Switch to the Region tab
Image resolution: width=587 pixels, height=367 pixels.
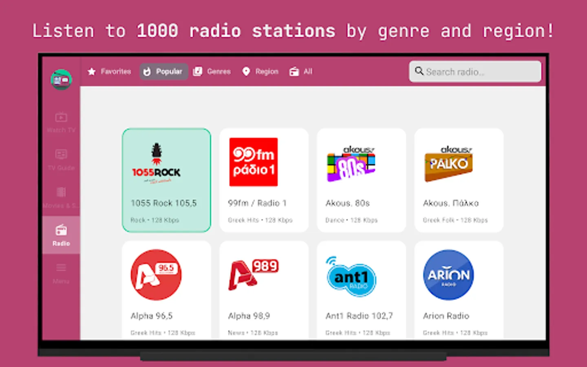260,71
